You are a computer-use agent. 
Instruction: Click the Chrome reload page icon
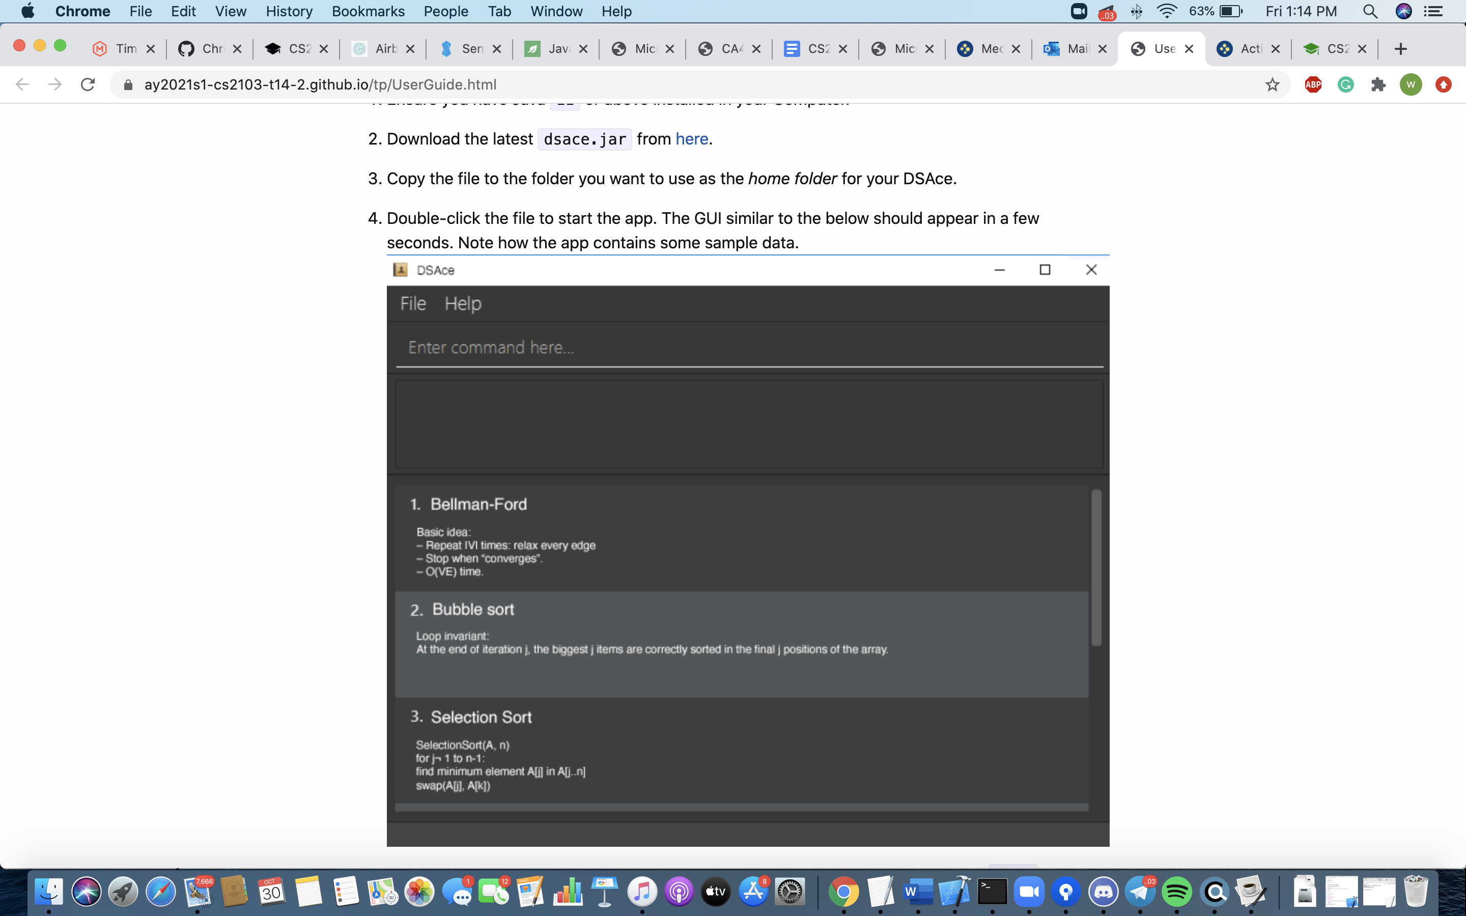click(88, 84)
